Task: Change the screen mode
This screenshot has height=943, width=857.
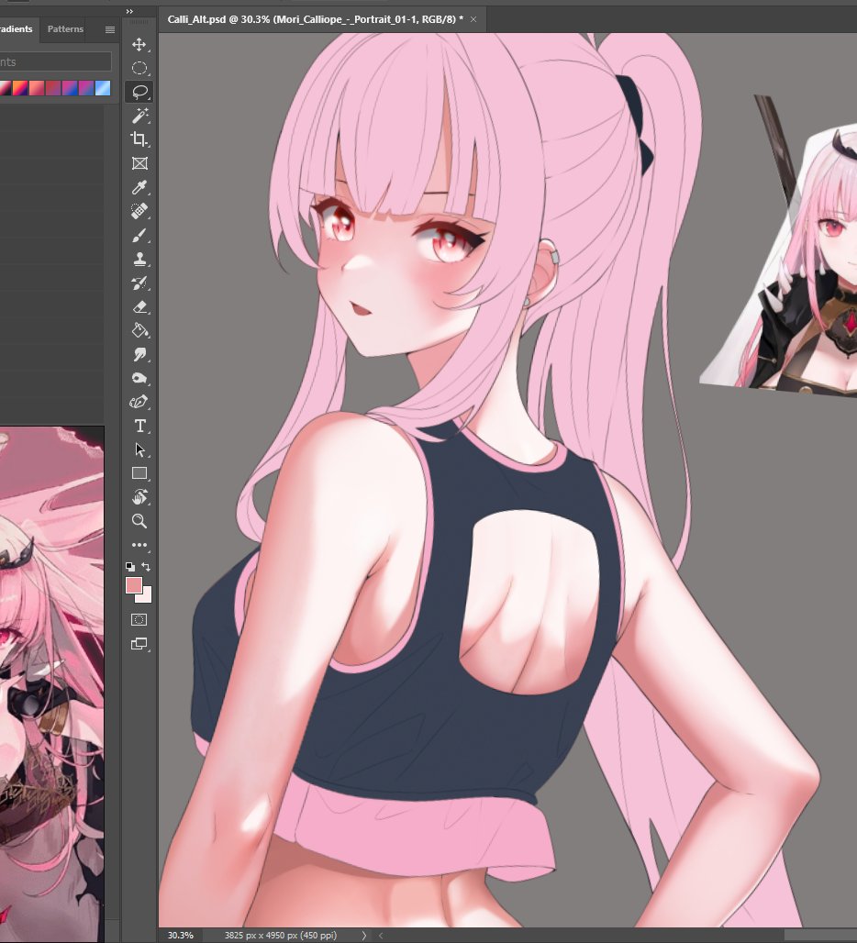Action: point(139,644)
